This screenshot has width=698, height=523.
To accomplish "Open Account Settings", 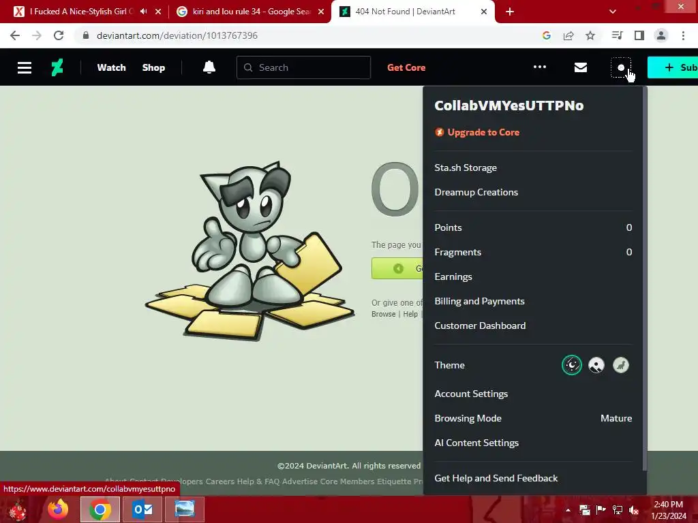I will pyautogui.click(x=471, y=394).
